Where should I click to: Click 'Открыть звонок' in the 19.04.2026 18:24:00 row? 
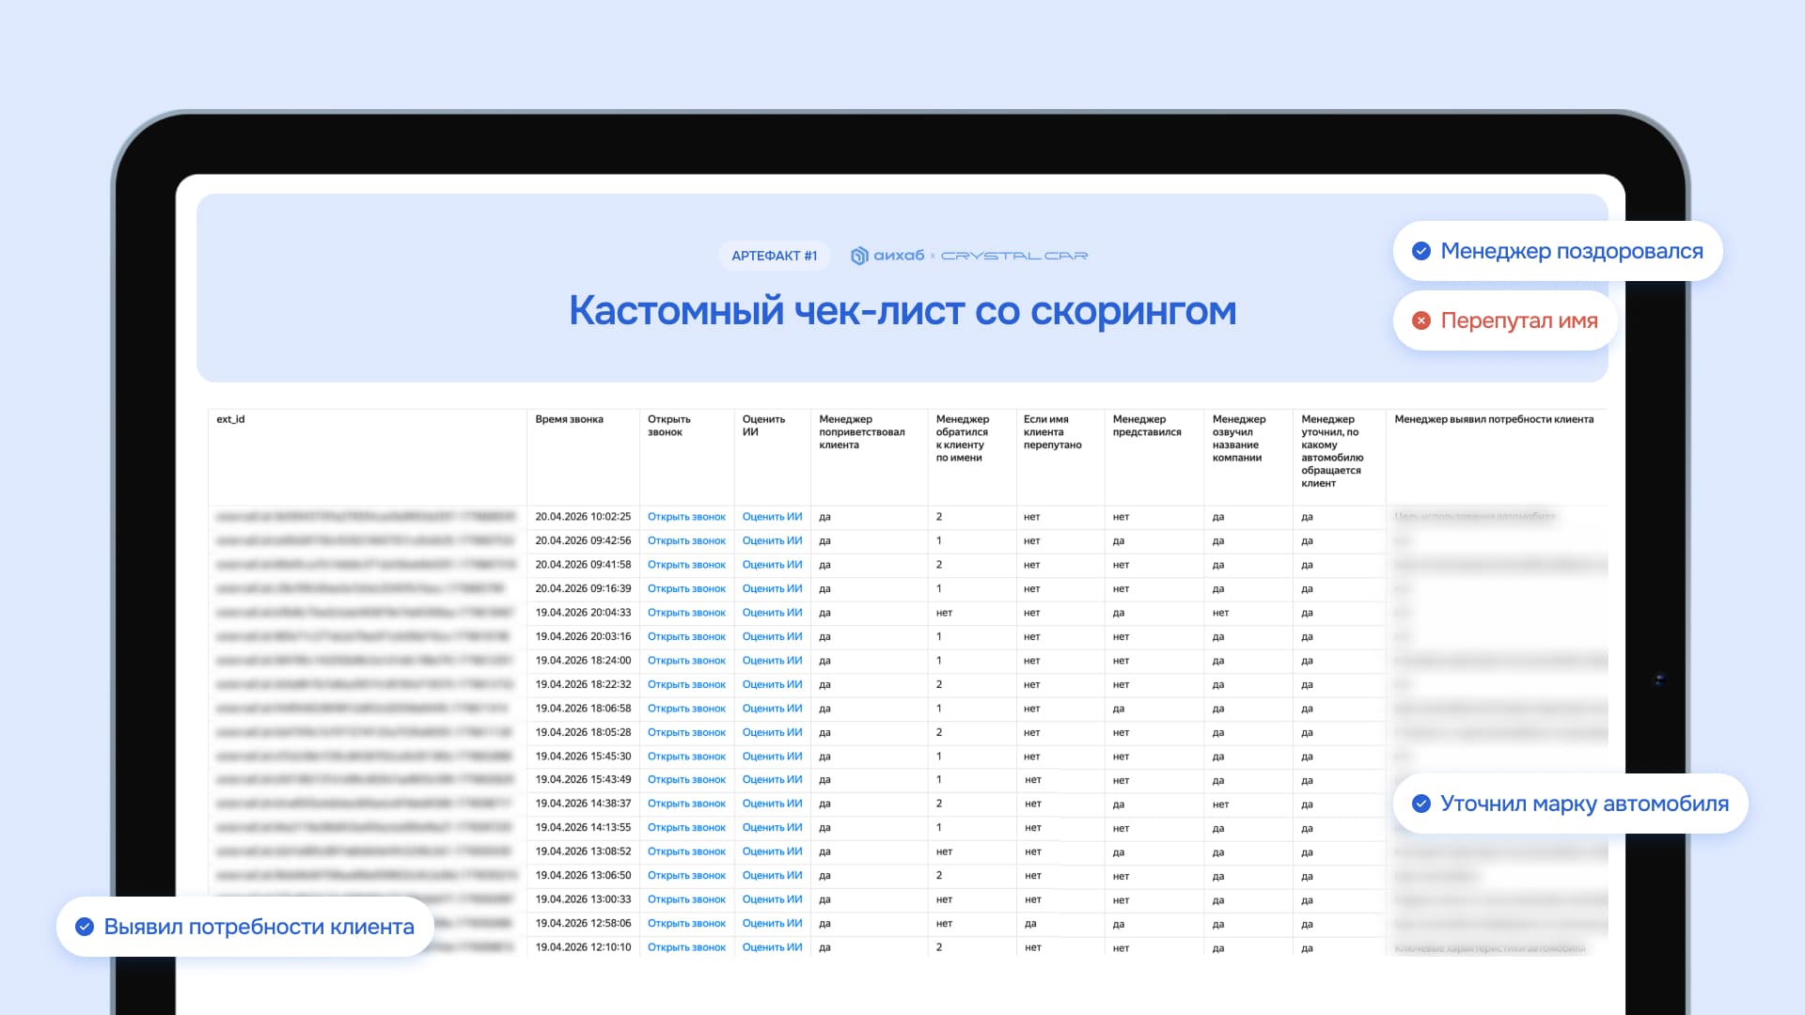pyautogui.click(x=686, y=661)
